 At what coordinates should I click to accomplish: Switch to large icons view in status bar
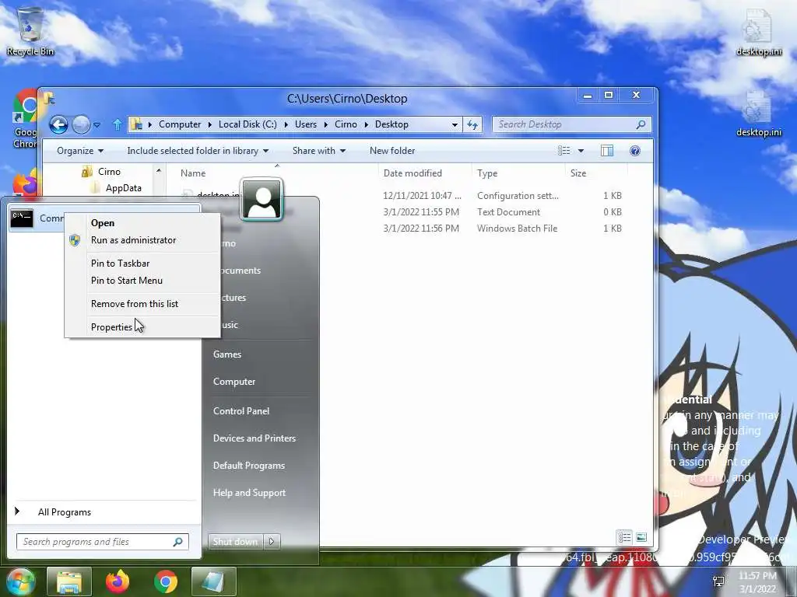click(641, 537)
